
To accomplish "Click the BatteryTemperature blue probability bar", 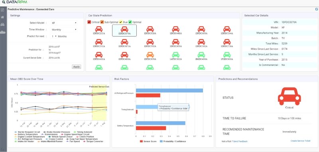I will click(x=161, y=123).
